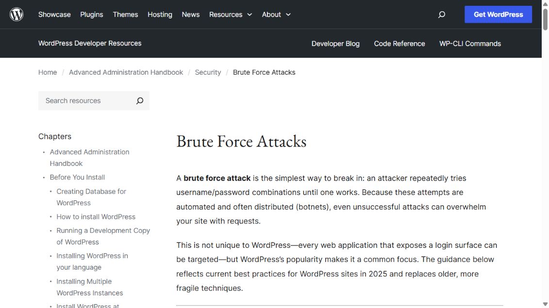Click the scrollbar up arrow
The height and width of the screenshot is (308, 549).
point(545,3)
